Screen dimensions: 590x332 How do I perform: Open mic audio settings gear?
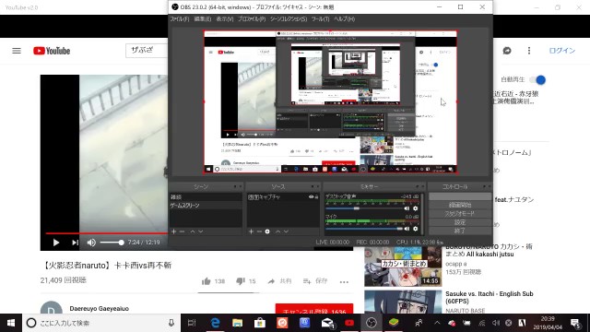coord(416,229)
